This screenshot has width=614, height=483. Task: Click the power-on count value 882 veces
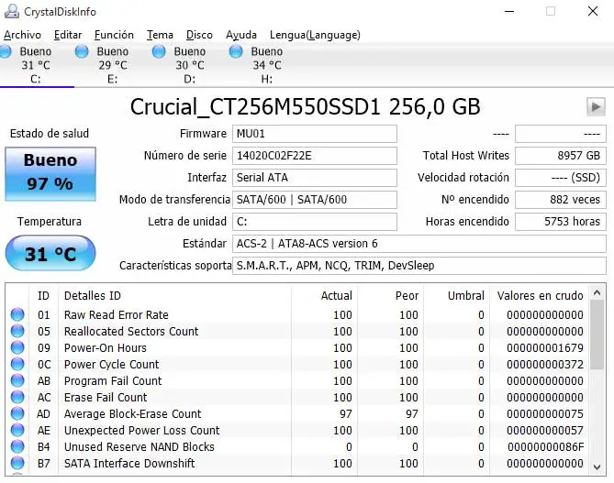click(x=561, y=200)
